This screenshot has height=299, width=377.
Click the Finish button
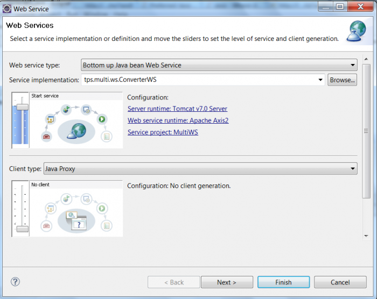point(283,282)
